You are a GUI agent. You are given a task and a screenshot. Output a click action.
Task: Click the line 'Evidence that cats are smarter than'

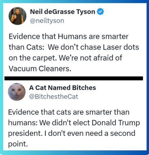click(x=69, y=112)
